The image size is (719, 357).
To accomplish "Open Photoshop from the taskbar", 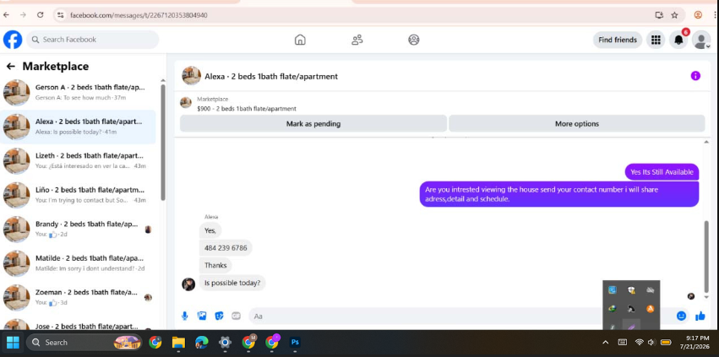I will pyautogui.click(x=296, y=343).
